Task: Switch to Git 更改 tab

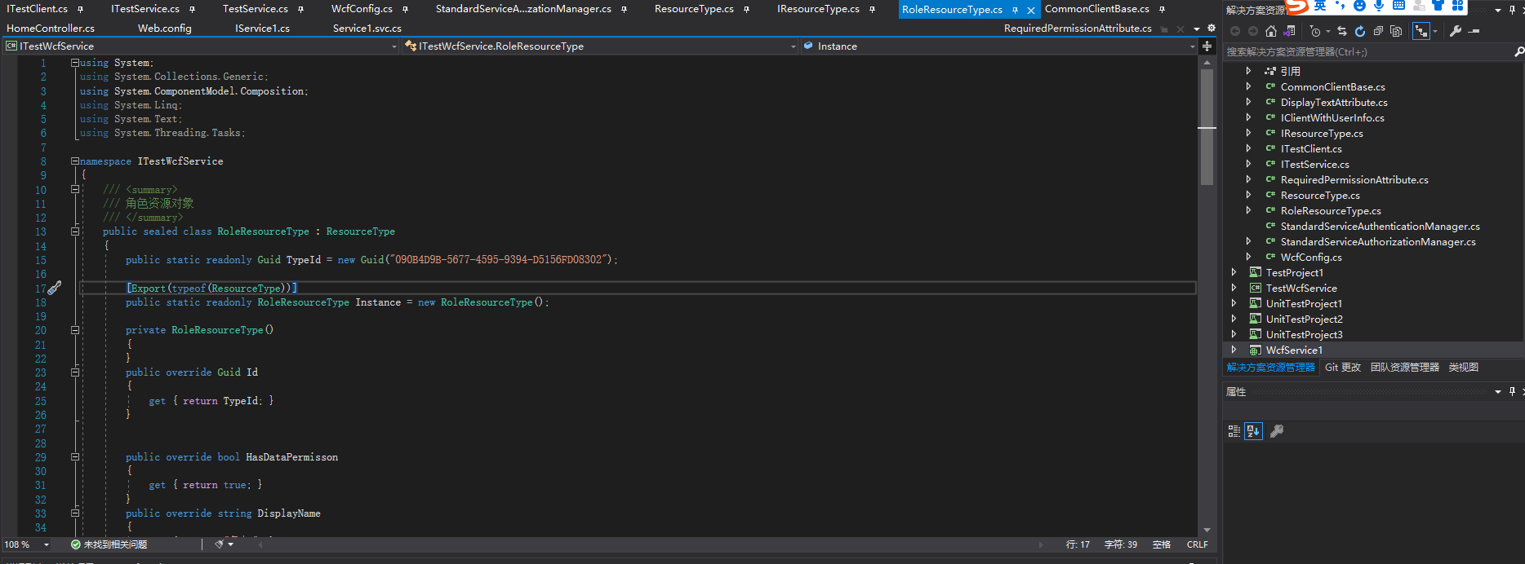Action: pyautogui.click(x=1343, y=368)
